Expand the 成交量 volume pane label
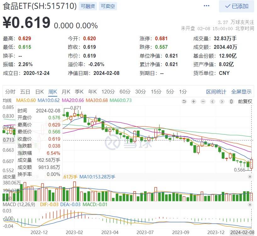Image resolution: width=257 pixels, height=236 pixels. pyautogui.click(x=10, y=177)
